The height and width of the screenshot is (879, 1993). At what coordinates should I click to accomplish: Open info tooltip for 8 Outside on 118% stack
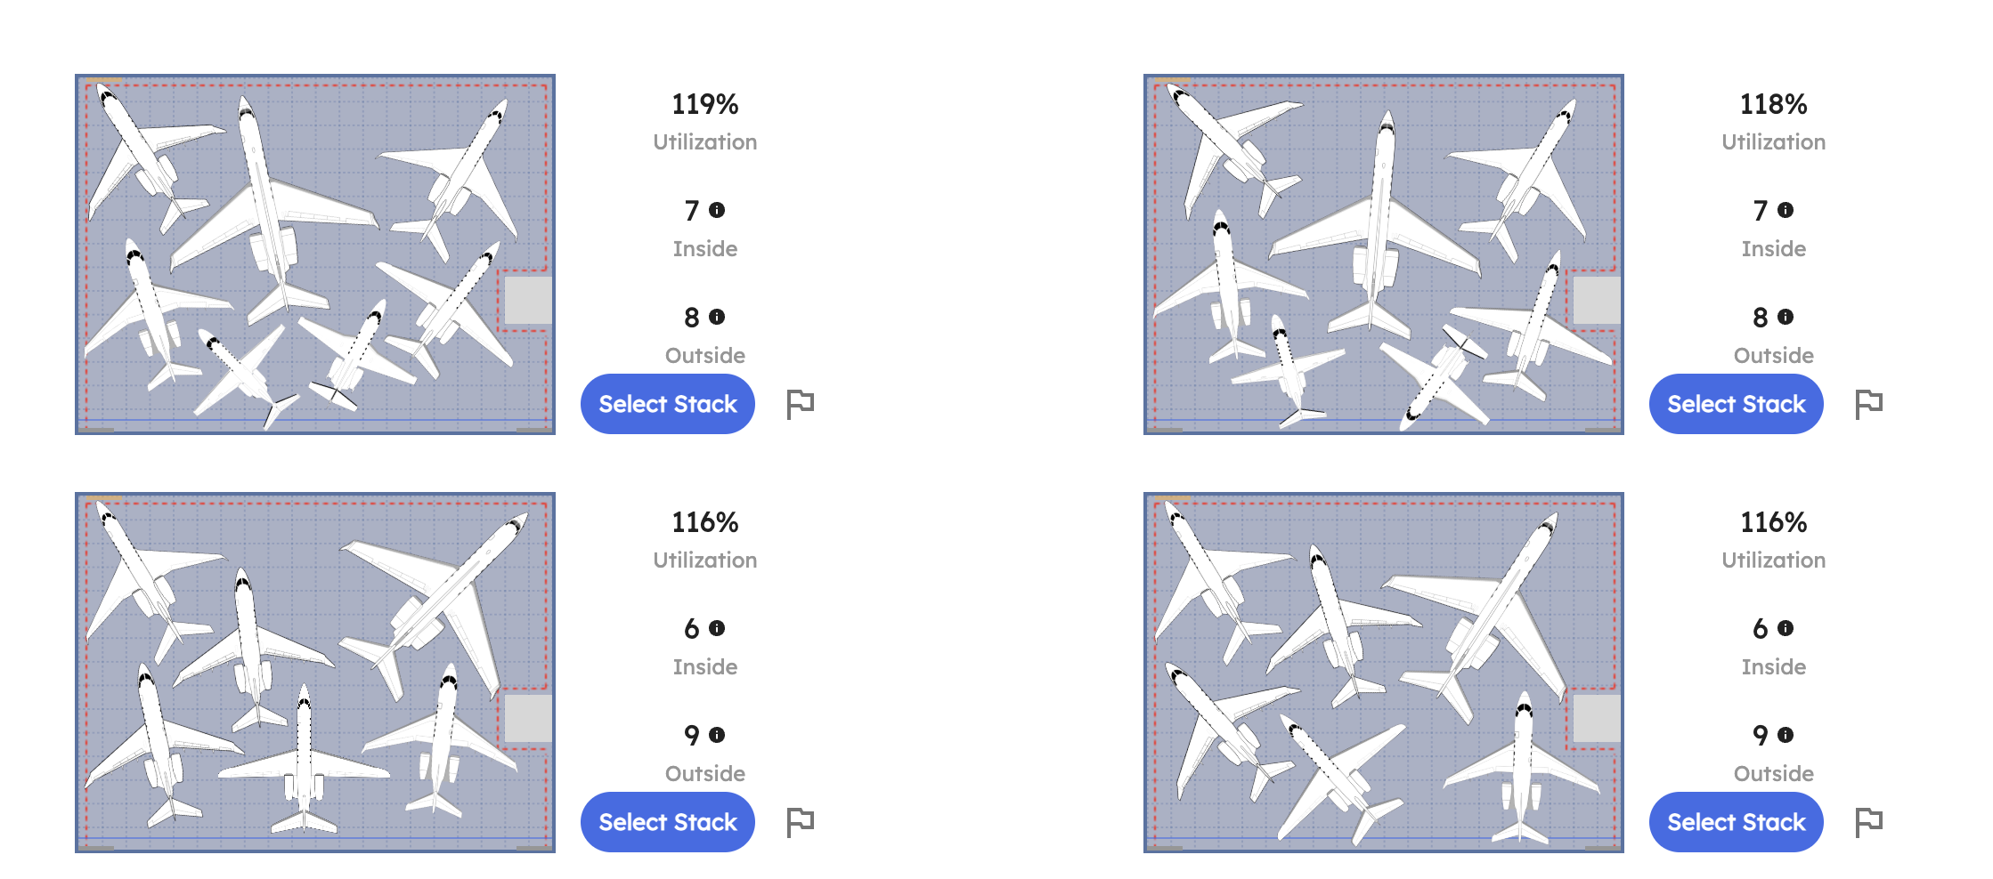point(1786,318)
